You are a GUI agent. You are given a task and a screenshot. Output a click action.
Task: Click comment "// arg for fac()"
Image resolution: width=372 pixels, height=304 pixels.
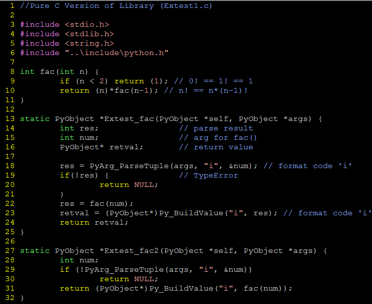(218, 138)
